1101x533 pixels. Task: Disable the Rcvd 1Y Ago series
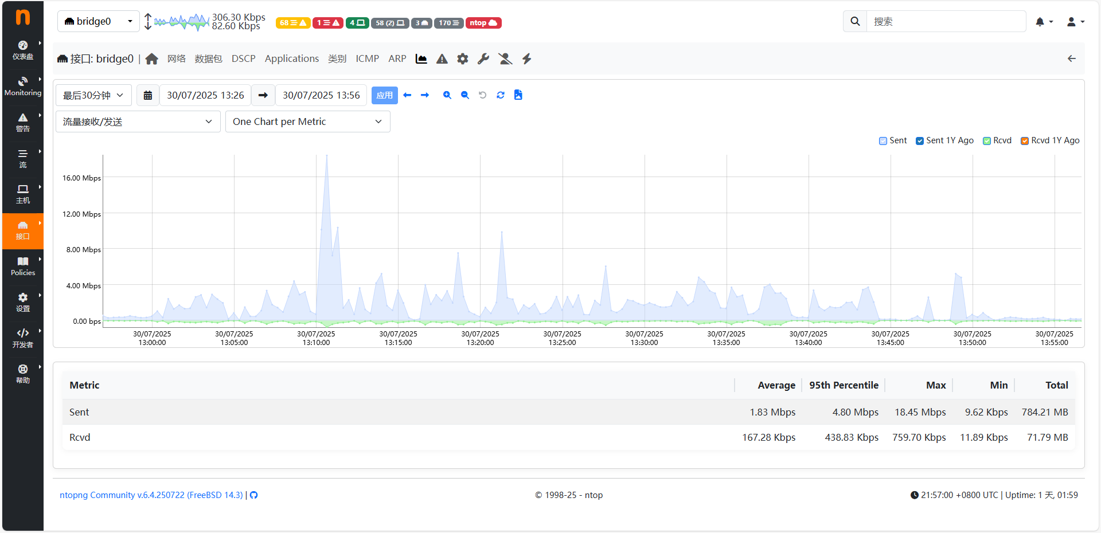pos(1025,141)
